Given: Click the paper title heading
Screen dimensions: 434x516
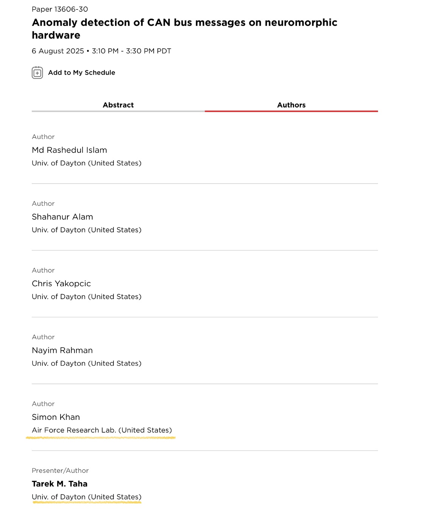Looking at the screenshot, I should click(184, 29).
